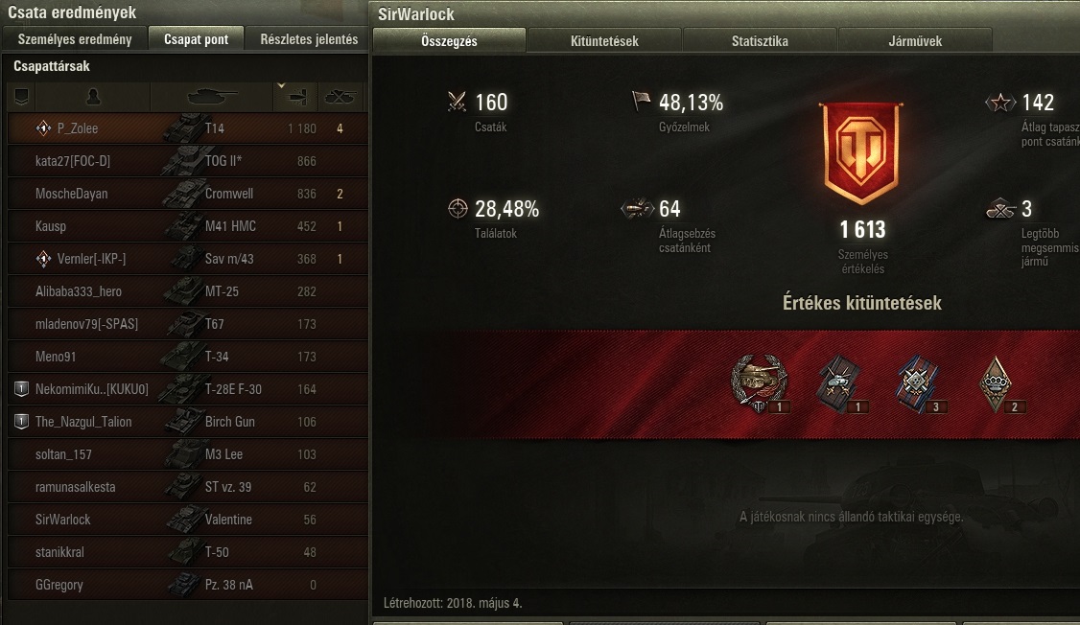Switch to the Statisztika tab
Viewport: 1080px width, 625px height.
(x=760, y=40)
